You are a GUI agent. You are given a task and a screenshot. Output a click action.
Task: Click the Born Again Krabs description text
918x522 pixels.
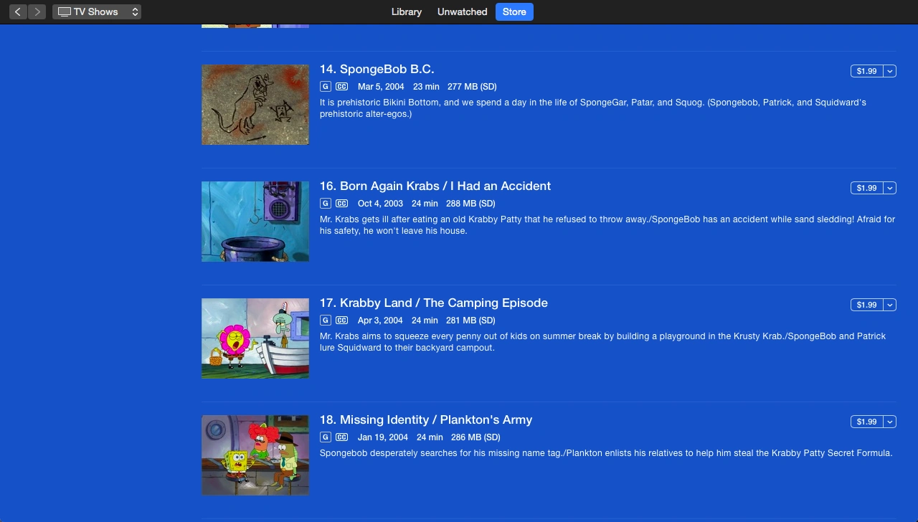tap(607, 225)
